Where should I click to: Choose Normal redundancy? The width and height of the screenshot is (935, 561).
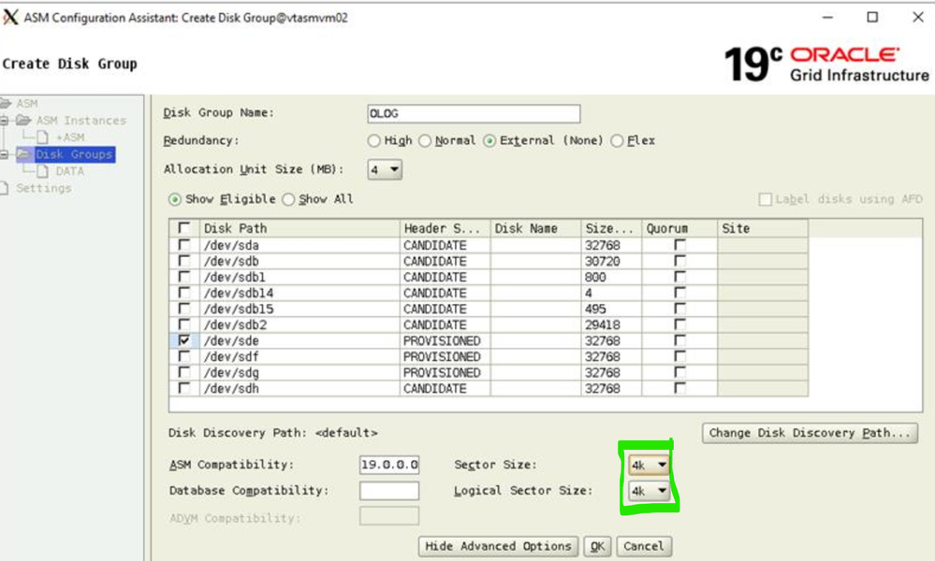tap(425, 140)
